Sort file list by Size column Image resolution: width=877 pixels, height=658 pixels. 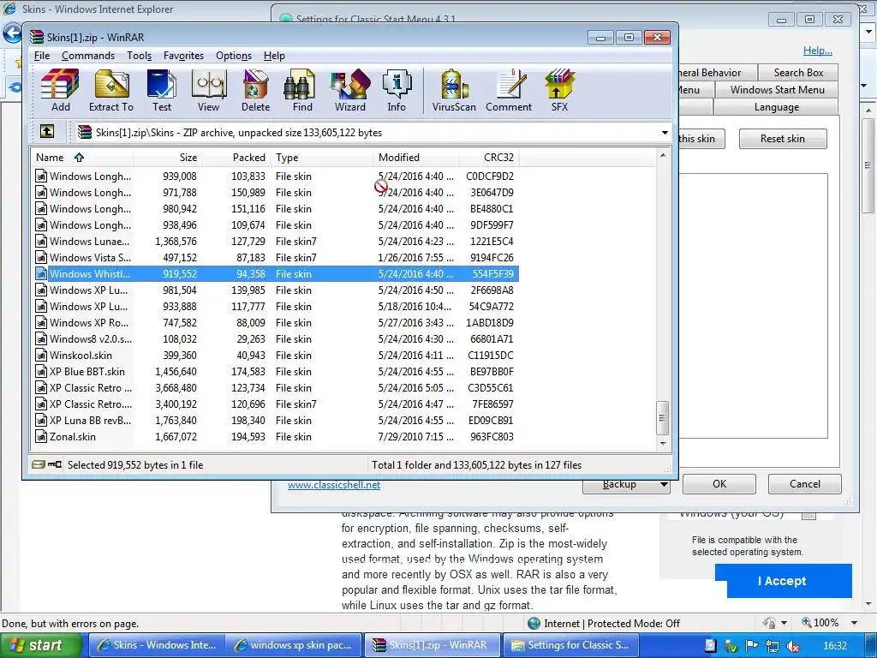[x=168, y=158]
